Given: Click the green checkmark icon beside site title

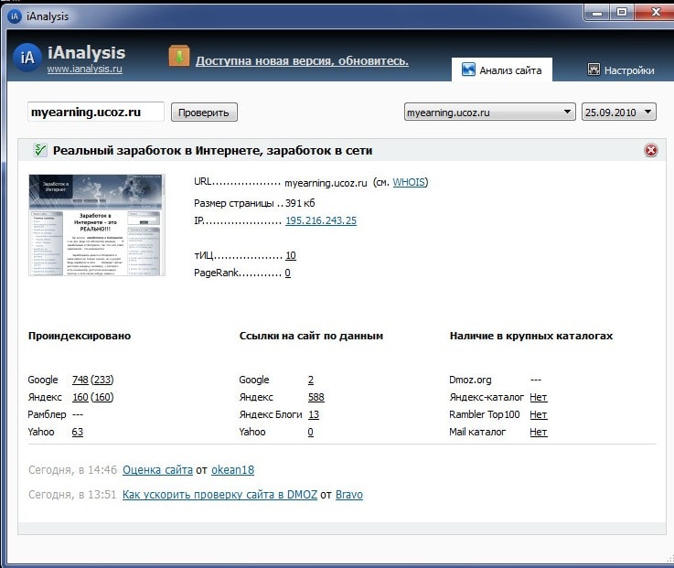Looking at the screenshot, I should [x=39, y=150].
